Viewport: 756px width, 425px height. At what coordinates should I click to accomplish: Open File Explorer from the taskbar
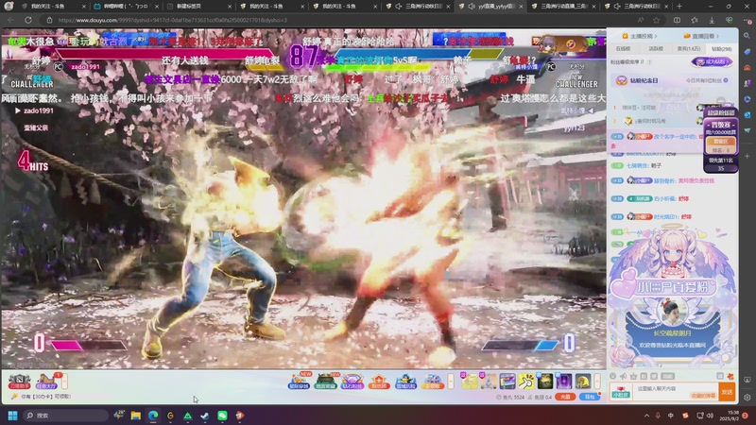point(135,416)
